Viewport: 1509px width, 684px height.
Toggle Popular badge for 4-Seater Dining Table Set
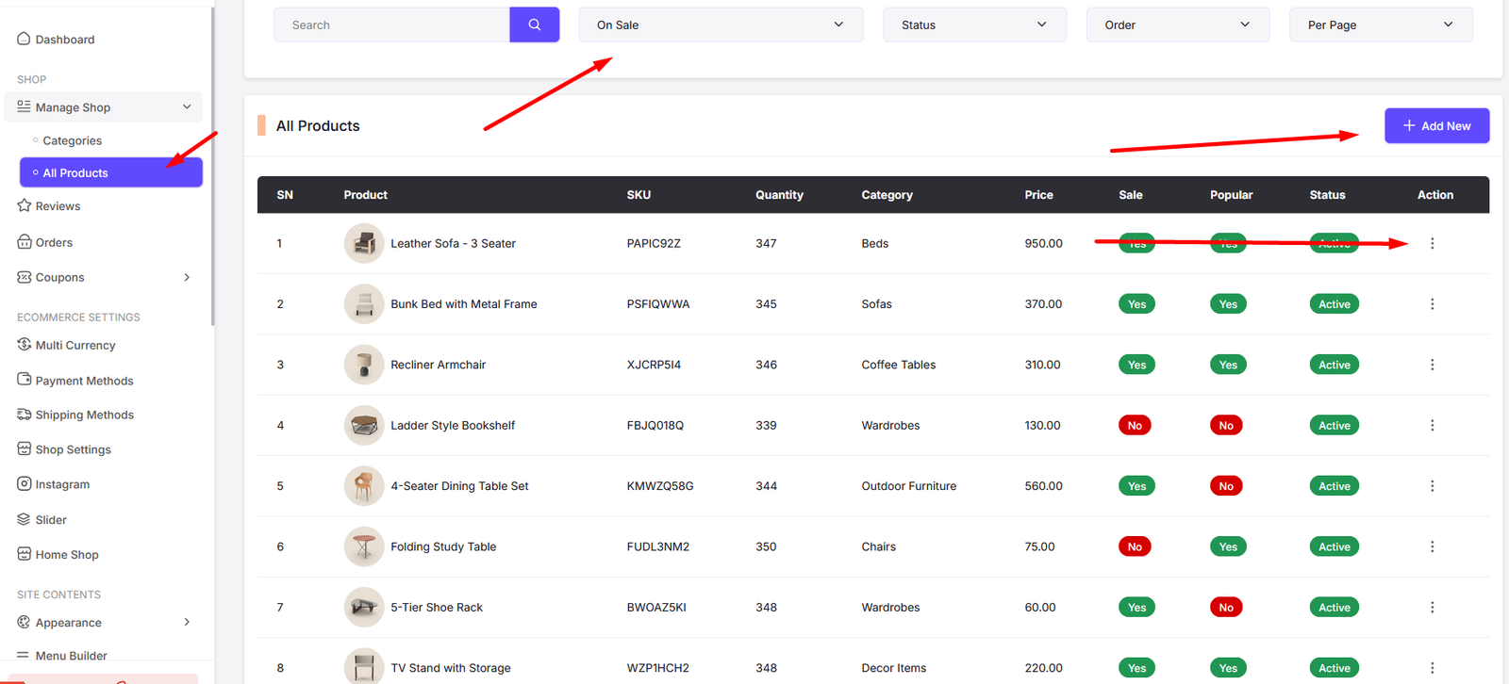click(1226, 486)
